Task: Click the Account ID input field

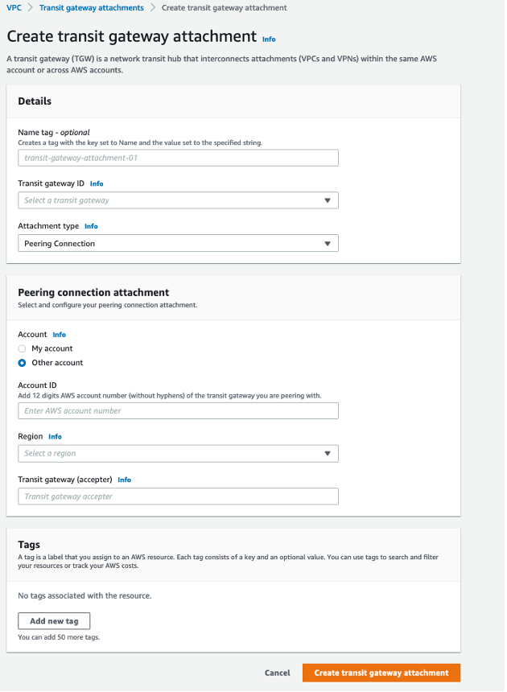Action: point(178,410)
